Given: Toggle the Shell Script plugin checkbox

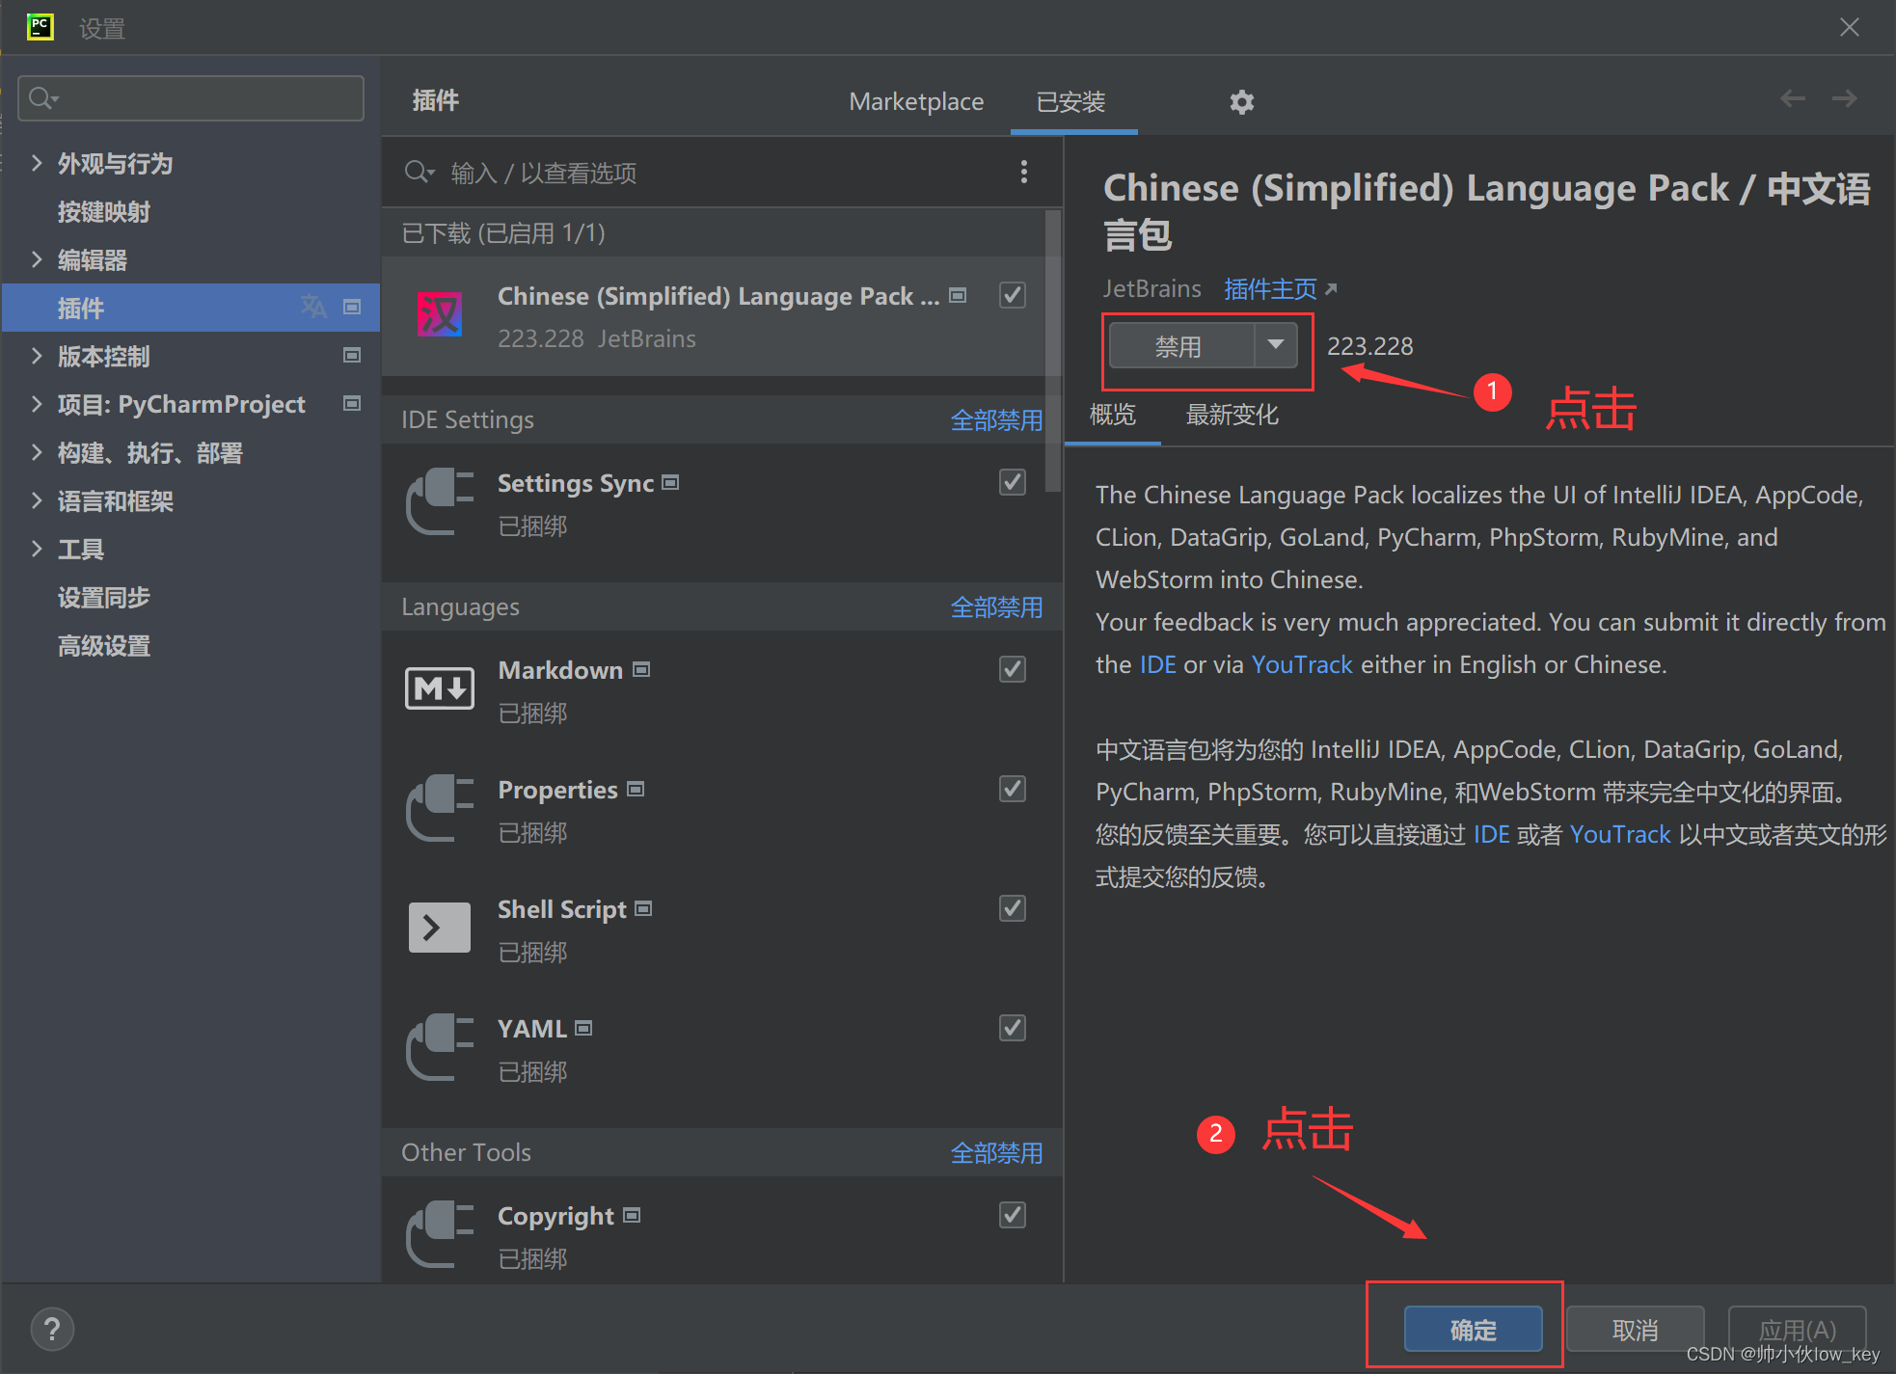Looking at the screenshot, I should 1012,907.
